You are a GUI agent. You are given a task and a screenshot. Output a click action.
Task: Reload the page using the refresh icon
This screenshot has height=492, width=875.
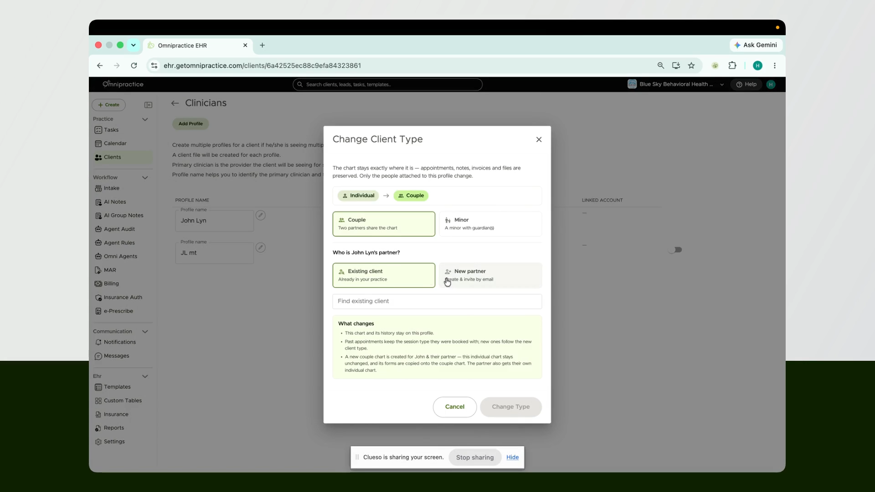(x=134, y=66)
